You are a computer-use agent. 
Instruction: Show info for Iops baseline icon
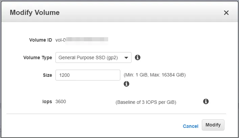206,101
